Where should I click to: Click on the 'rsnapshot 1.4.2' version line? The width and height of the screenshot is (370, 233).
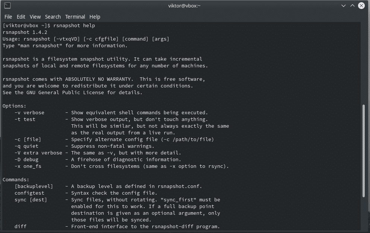(x=25, y=32)
